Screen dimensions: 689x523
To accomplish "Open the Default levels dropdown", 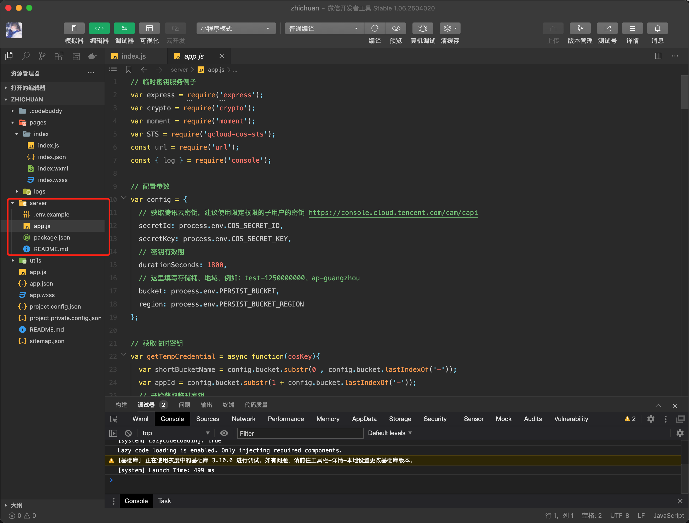I will click(x=390, y=433).
